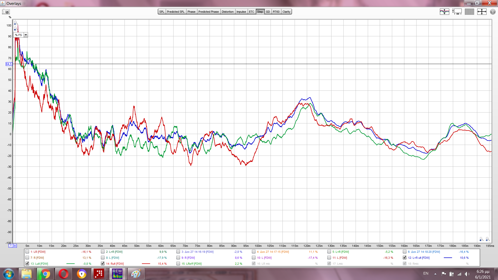498x280 pixels.
Task: Enable trace 8: L [FDW]
Action: point(103,257)
